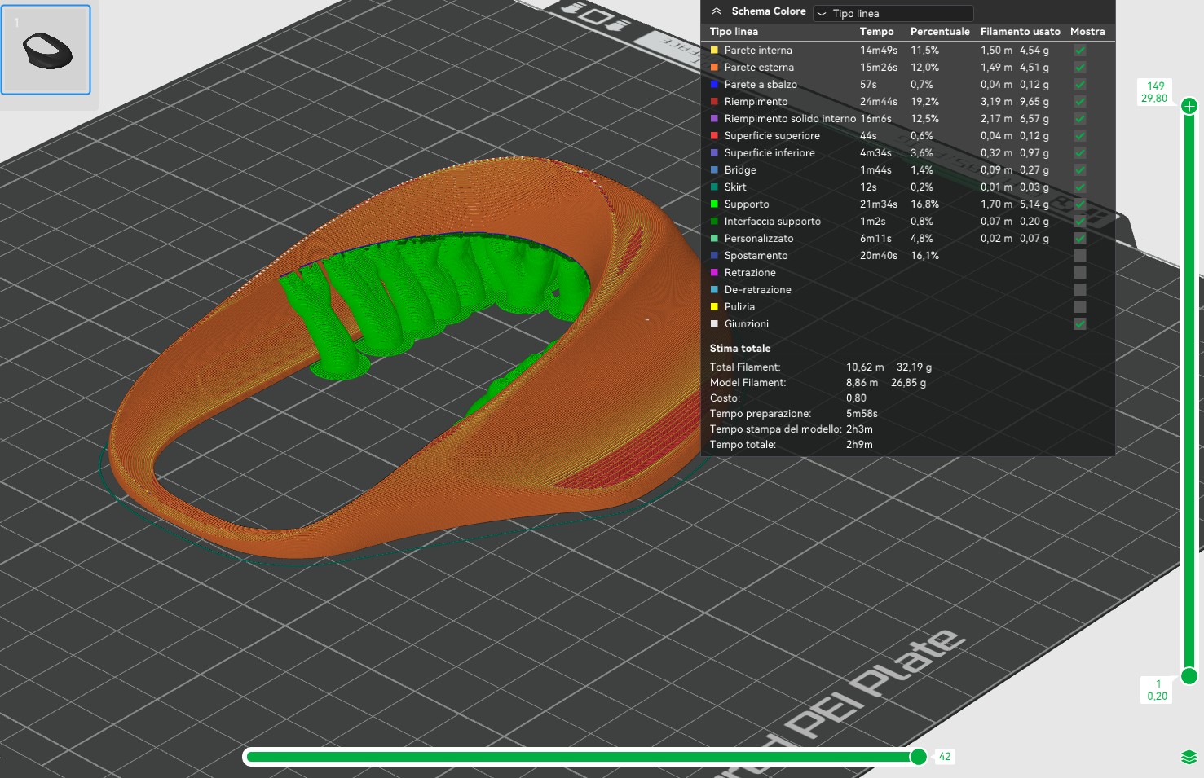Image resolution: width=1204 pixels, height=778 pixels.
Task: Click the move count label 42
Action: pyautogui.click(x=945, y=757)
